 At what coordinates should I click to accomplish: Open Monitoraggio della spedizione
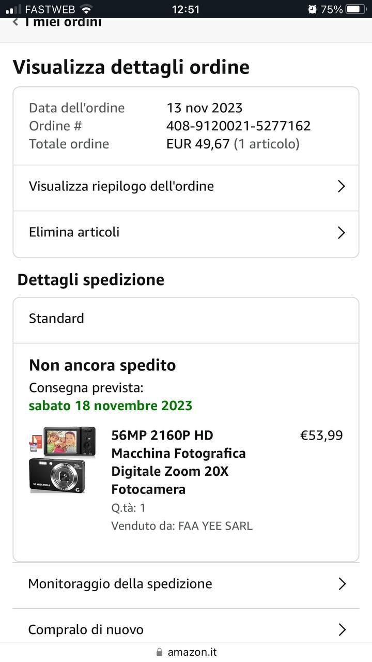pos(120,584)
